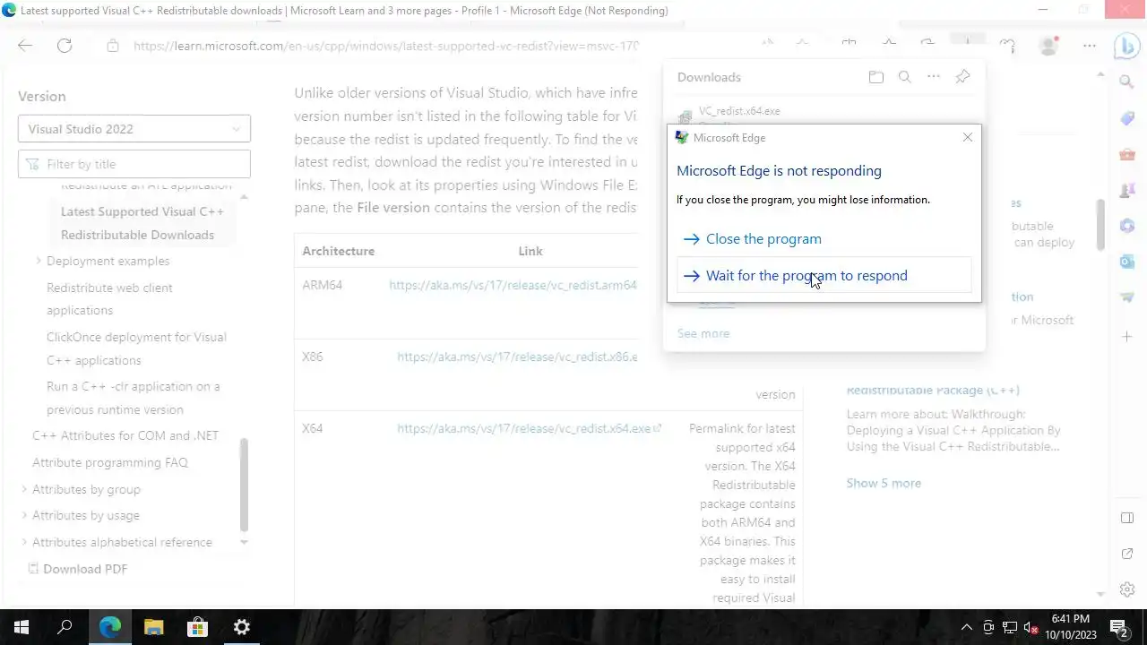This screenshot has width=1147, height=645.
Task: Go back to previous page
Action: pyautogui.click(x=25, y=46)
